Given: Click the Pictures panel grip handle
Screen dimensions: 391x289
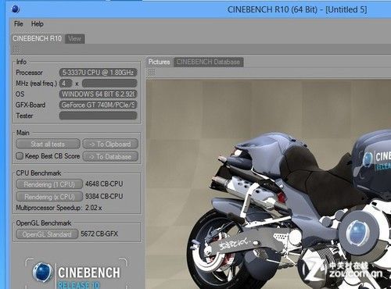Looking at the screenshot, I should [152, 73].
